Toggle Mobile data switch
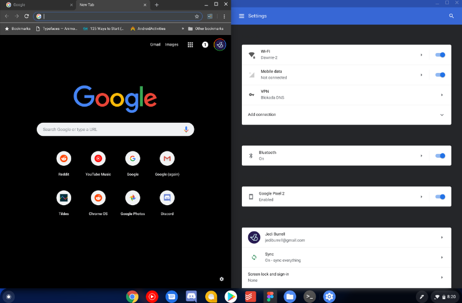Image resolution: width=462 pixels, height=303 pixels. [x=440, y=75]
